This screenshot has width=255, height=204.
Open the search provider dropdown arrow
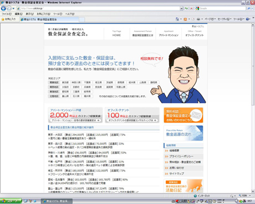pyautogui.click(x=252, y=8)
